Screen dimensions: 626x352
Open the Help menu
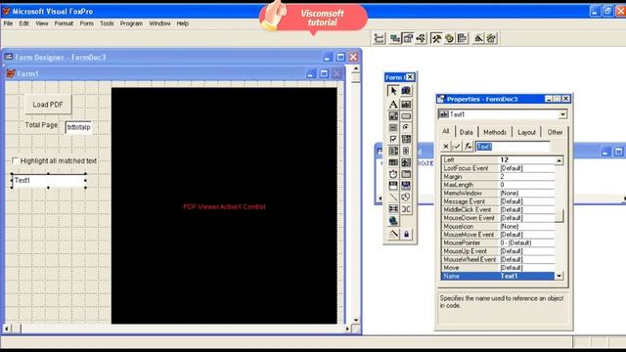pyautogui.click(x=183, y=23)
